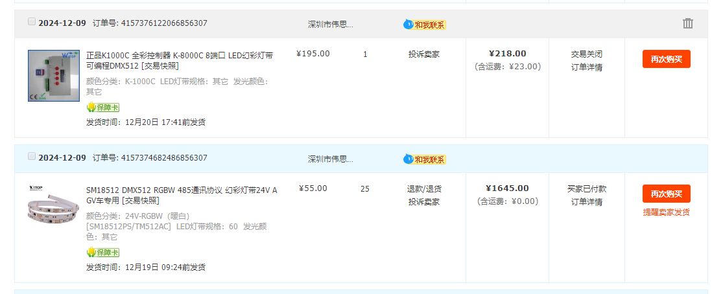Click 投诉卖家 on the SM18512 order
Image resolution: width=723 pixels, height=294 pixels.
[x=424, y=202]
